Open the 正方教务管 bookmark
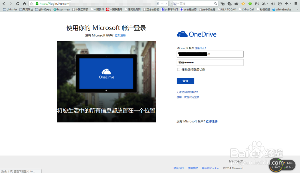The height and width of the screenshot is (173, 300). 151,9
